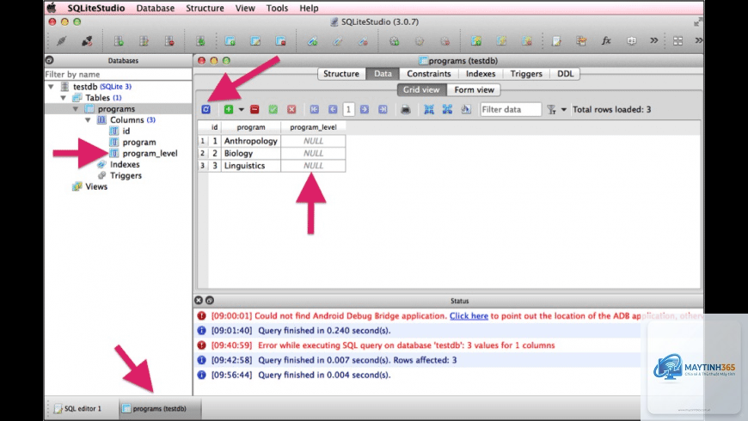This screenshot has width=748, height=421.
Task: Click the red delete row icon
Action: pyautogui.click(x=254, y=109)
